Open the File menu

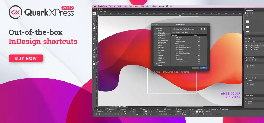click(x=110, y=6)
